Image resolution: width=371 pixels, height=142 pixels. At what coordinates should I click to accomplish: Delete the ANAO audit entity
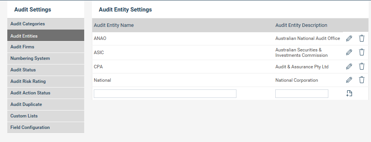click(x=362, y=38)
